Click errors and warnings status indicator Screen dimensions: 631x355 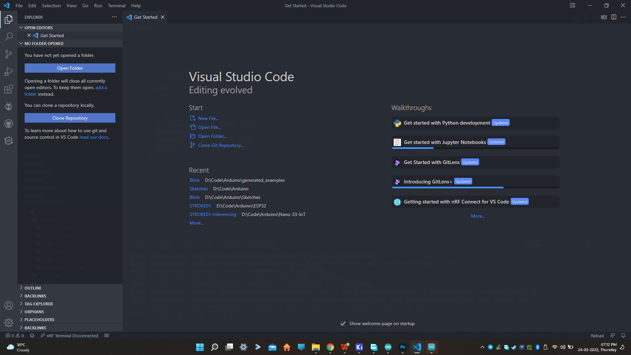[15, 336]
